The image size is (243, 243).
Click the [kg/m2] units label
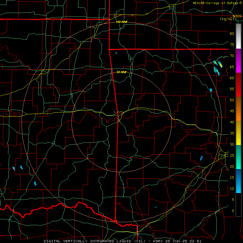[227, 19]
